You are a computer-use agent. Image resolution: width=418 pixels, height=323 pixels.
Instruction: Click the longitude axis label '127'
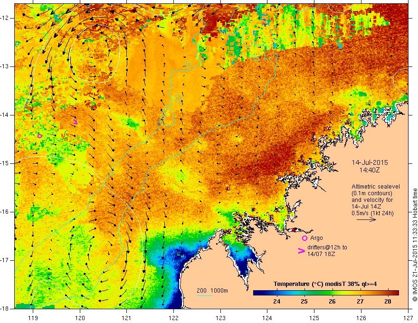408,318
